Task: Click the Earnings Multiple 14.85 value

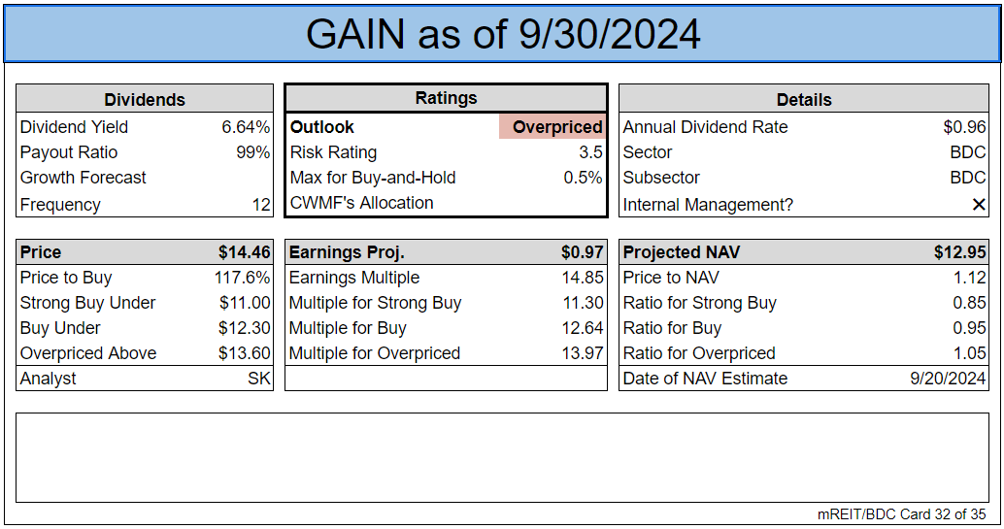Action: coord(583,278)
